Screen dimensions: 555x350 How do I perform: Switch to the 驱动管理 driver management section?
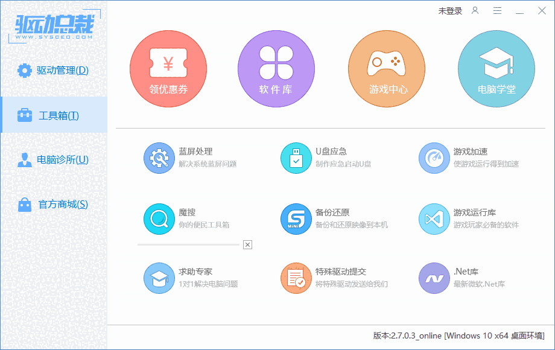(x=53, y=70)
